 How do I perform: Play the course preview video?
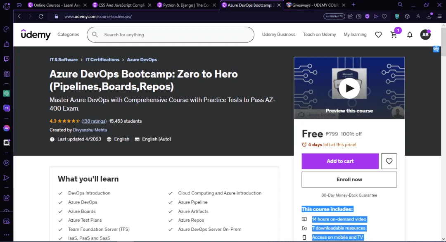click(x=349, y=88)
